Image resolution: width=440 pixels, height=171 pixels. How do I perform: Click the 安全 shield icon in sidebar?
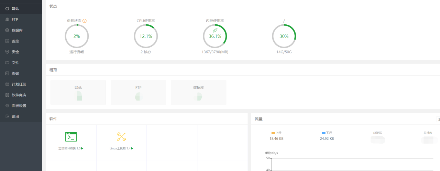7,52
